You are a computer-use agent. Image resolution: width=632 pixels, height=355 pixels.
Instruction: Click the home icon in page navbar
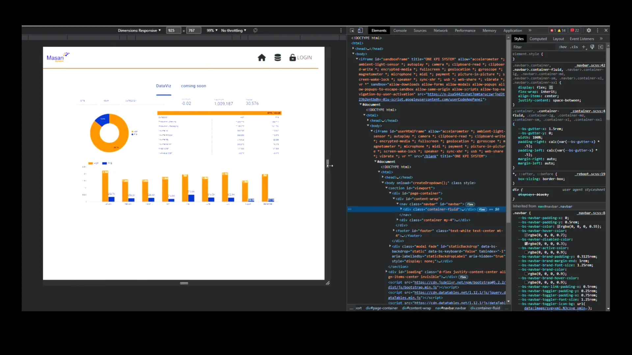coord(262,58)
